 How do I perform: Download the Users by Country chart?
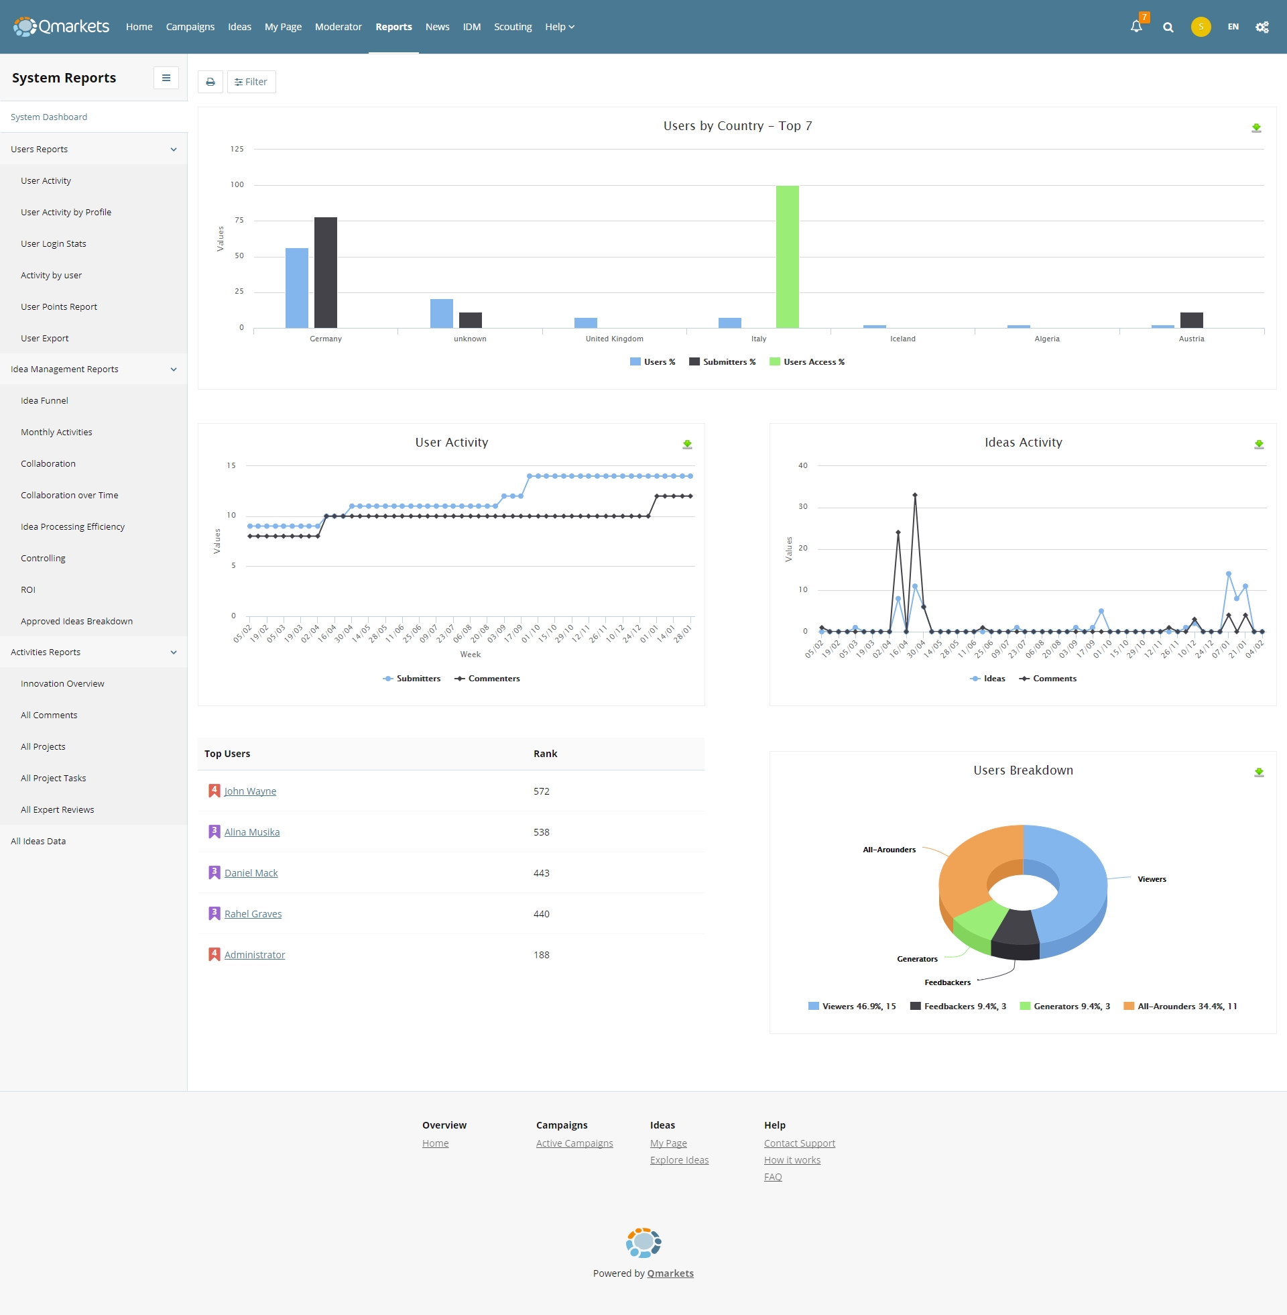1256,128
